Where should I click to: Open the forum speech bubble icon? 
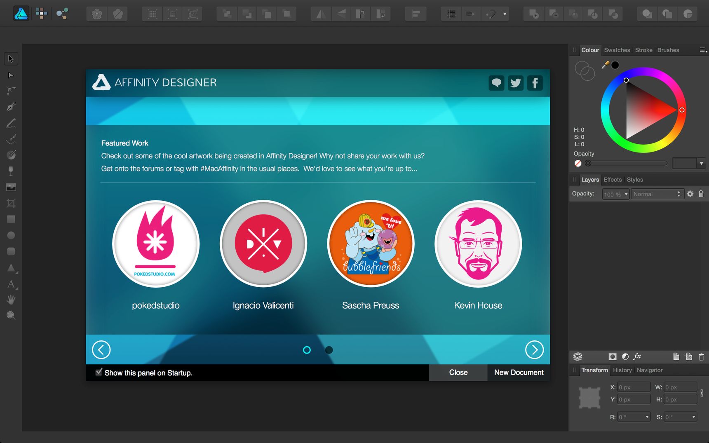coord(496,83)
